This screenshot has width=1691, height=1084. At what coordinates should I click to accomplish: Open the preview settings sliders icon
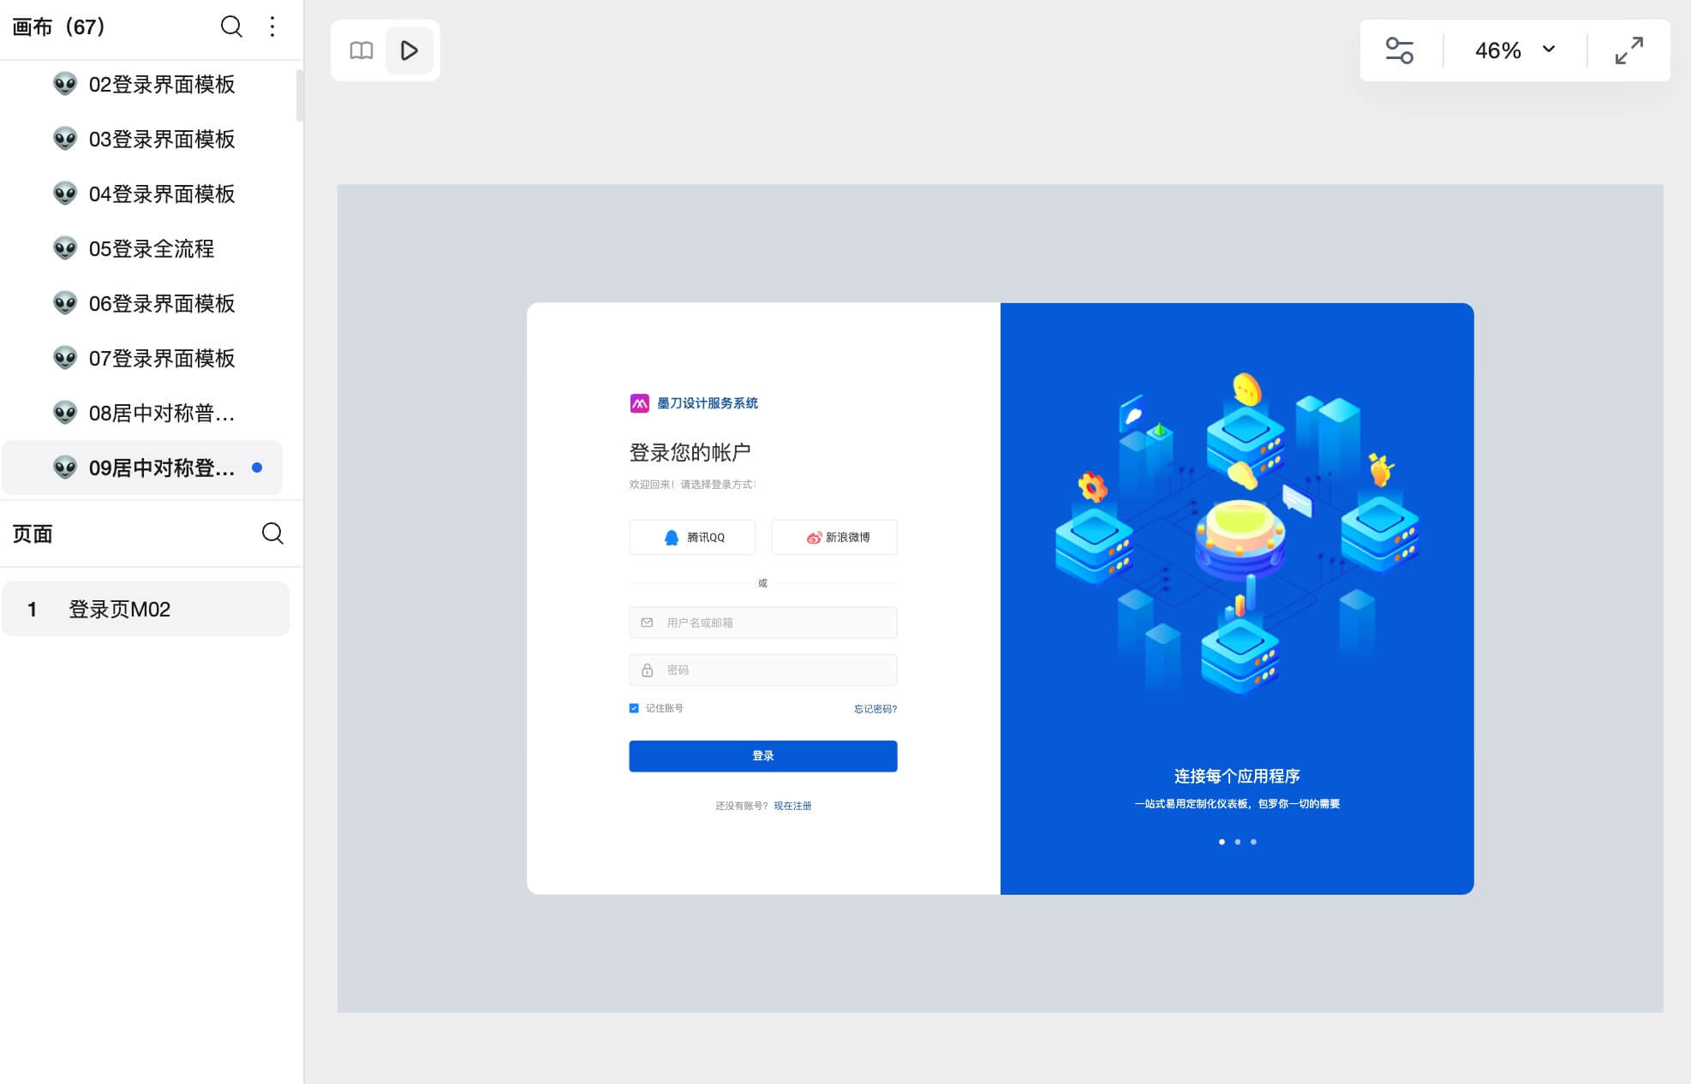1400,50
